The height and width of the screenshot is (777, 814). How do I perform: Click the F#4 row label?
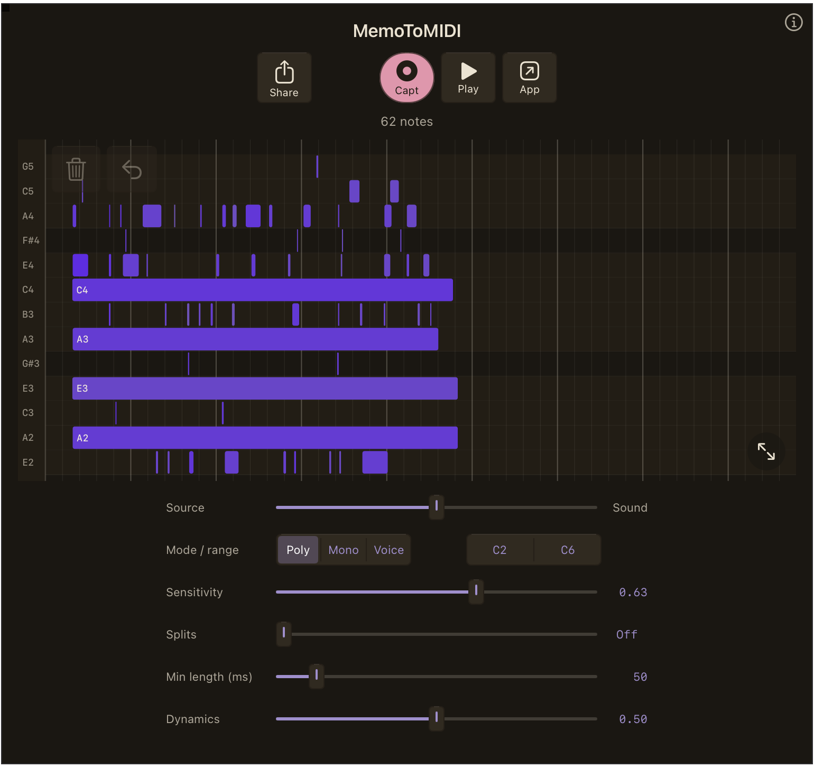31,240
